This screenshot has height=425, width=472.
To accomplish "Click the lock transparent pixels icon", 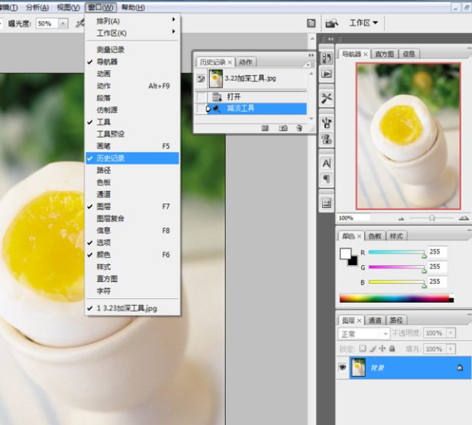I will point(363,349).
